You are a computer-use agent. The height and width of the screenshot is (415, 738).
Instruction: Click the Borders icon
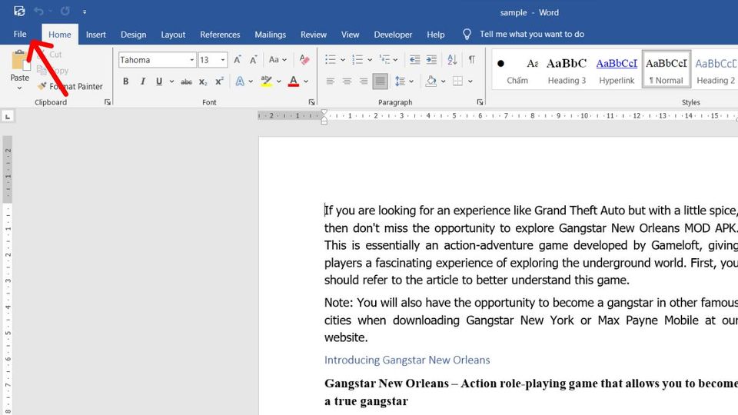(457, 81)
